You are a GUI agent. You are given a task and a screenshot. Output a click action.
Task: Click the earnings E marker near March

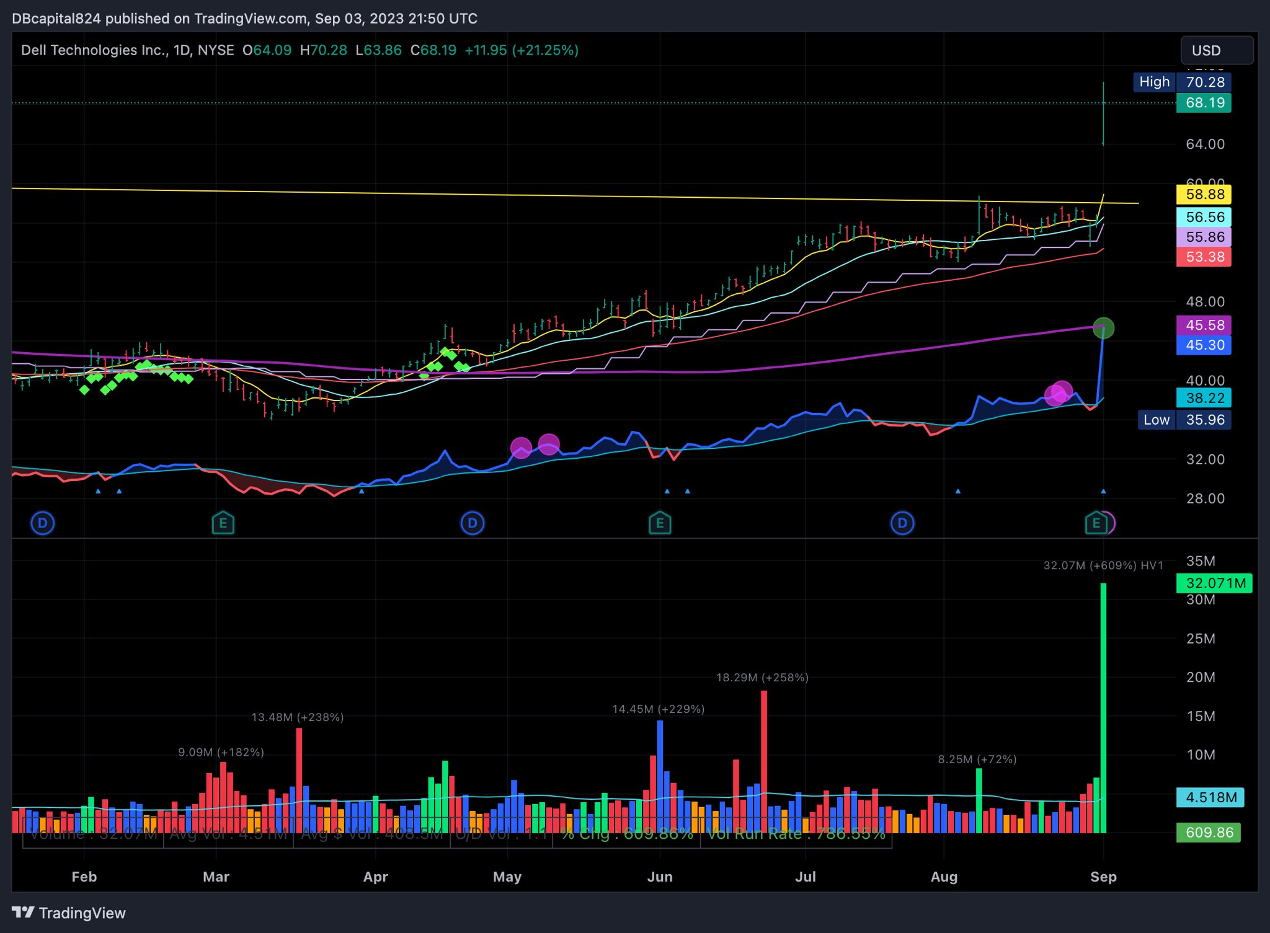tap(223, 523)
